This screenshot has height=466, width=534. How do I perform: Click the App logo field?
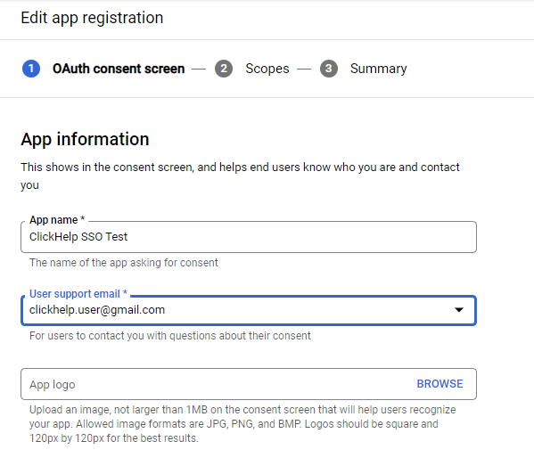tap(249, 384)
